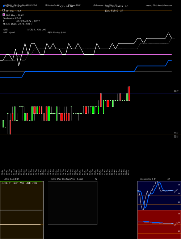This screenshot has width=181, height=239.
Task: Click the 'BUY Slowing @ 0%' signal text
Action: tap(57, 33)
